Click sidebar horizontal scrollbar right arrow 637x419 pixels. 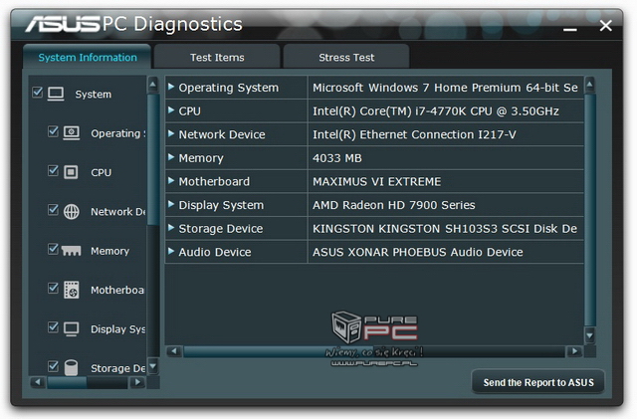137,382
